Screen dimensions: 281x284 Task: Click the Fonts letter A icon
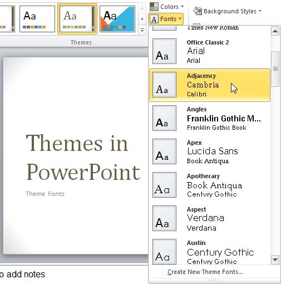coord(154,19)
